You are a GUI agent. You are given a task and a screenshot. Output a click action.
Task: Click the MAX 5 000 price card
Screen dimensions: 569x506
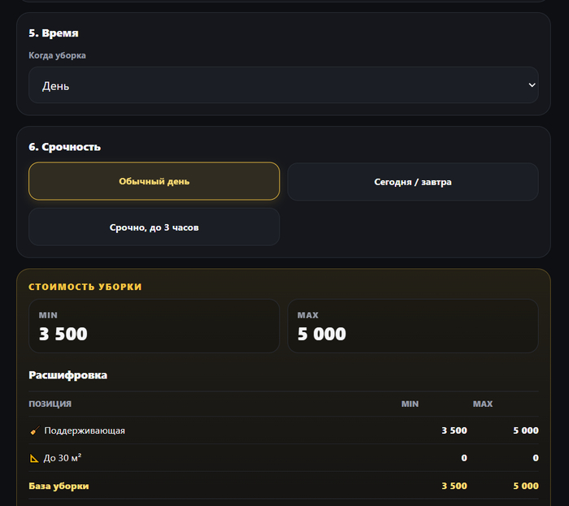tap(413, 326)
